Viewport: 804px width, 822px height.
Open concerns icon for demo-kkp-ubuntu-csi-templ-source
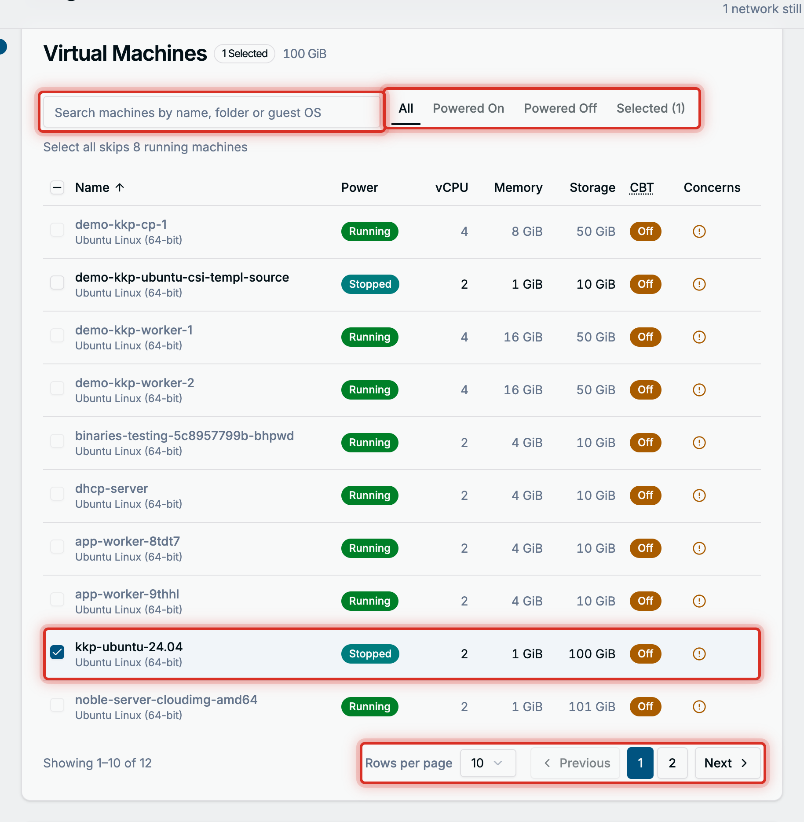coord(699,284)
